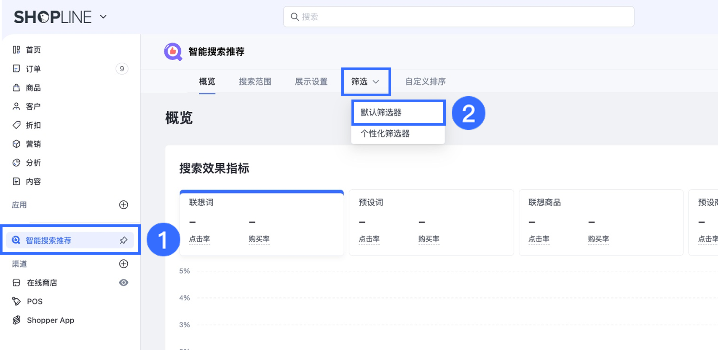Toggle the online store (在线商店) eye icon
Viewport: 718px width, 350px height.
(123, 283)
